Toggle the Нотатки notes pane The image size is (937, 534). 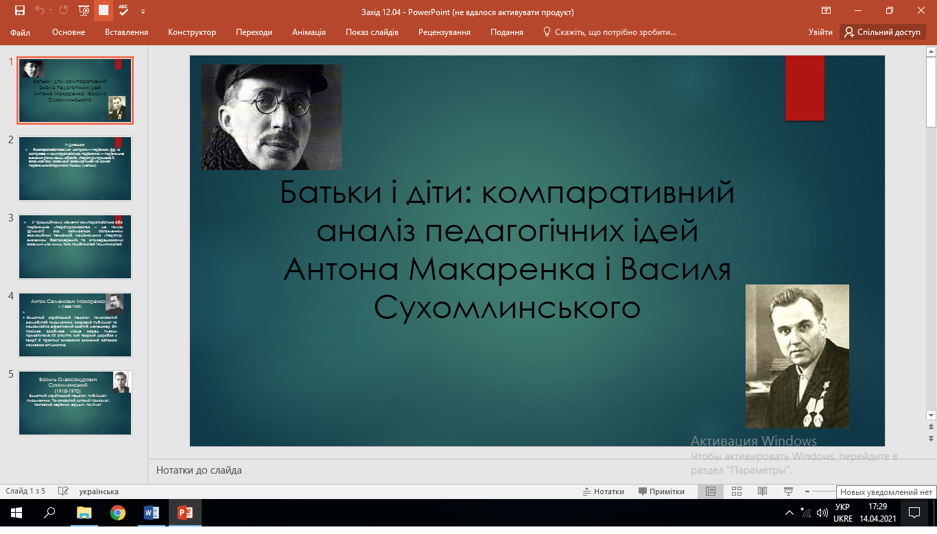pos(604,491)
